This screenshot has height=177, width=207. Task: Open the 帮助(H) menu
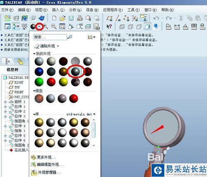[x=167, y=10]
